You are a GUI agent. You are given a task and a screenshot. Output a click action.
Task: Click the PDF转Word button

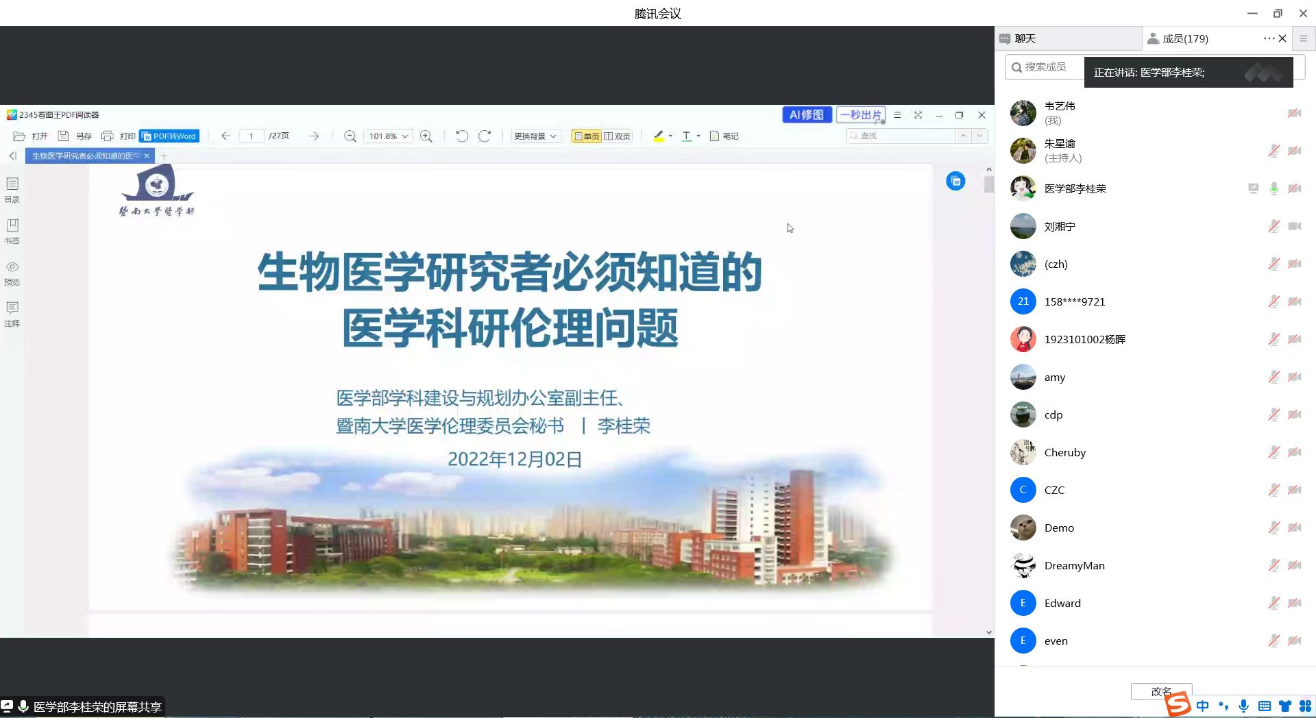(169, 136)
